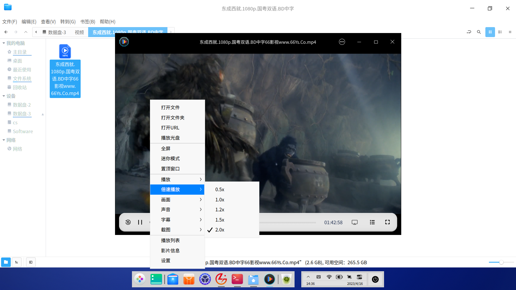This screenshot has height=290, width=516.
Task: Collapse the 我的电脑 sidebar section
Action: click(4, 43)
